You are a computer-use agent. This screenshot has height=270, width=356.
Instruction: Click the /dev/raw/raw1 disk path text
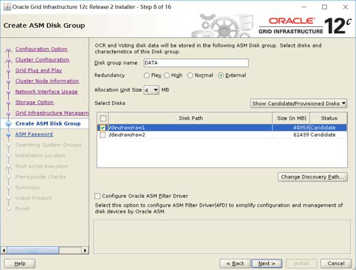click(x=127, y=128)
